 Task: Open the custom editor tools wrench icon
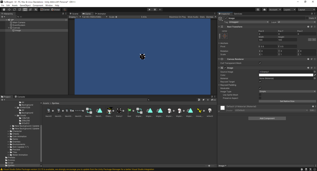click(x=36, y=9)
